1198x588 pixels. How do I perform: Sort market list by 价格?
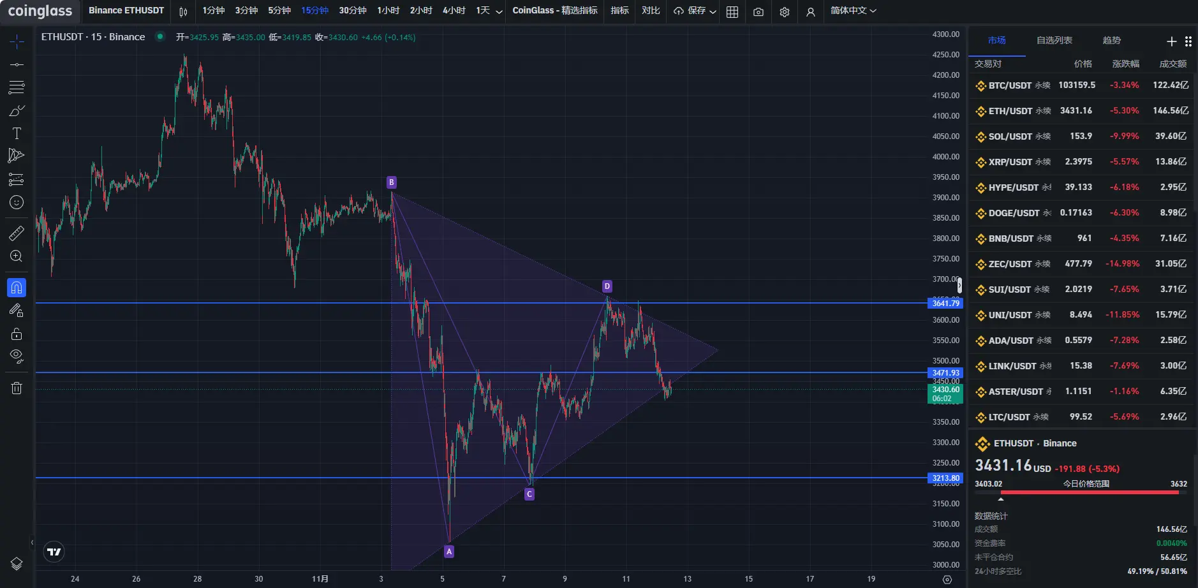(x=1083, y=64)
